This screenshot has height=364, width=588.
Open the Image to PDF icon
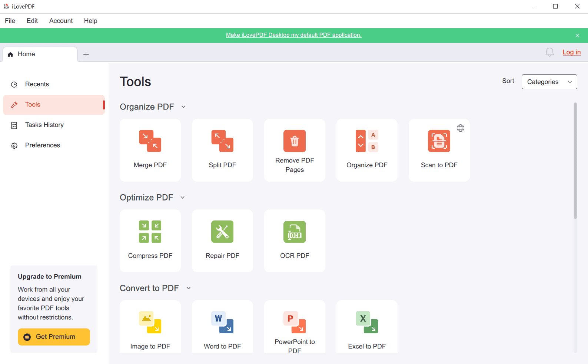[x=150, y=322]
